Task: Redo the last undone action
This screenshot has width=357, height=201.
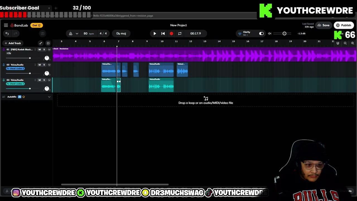Action: pos(16,33)
